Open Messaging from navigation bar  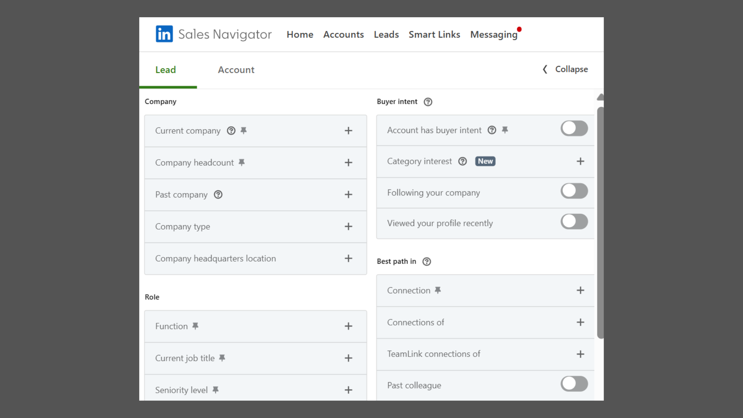[x=494, y=35]
